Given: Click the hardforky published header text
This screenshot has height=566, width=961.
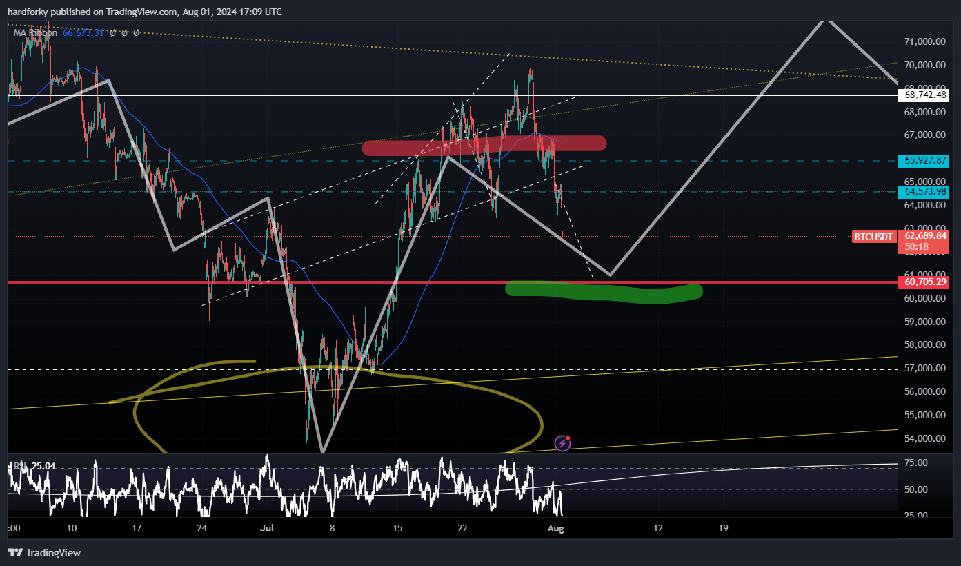Looking at the screenshot, I should pyautogui.click(x=145, y=12).
